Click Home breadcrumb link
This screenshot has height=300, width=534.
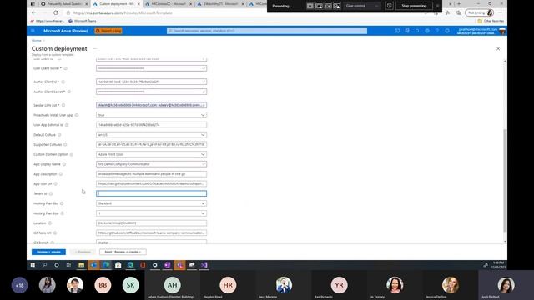coord(37,41)
